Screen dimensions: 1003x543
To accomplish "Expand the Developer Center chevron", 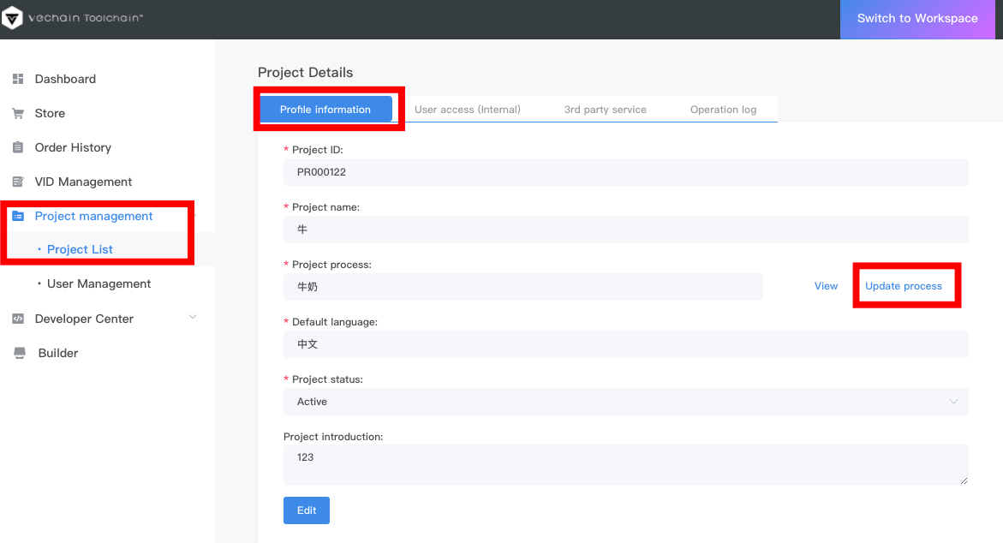I will [x=193, y=317].
